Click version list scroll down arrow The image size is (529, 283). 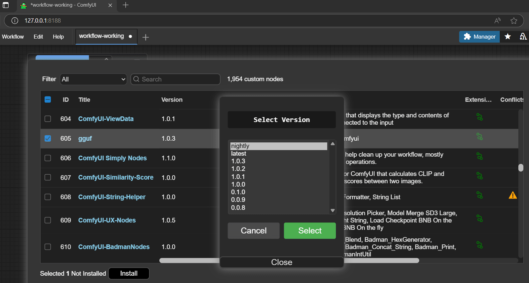coord(333,211)
